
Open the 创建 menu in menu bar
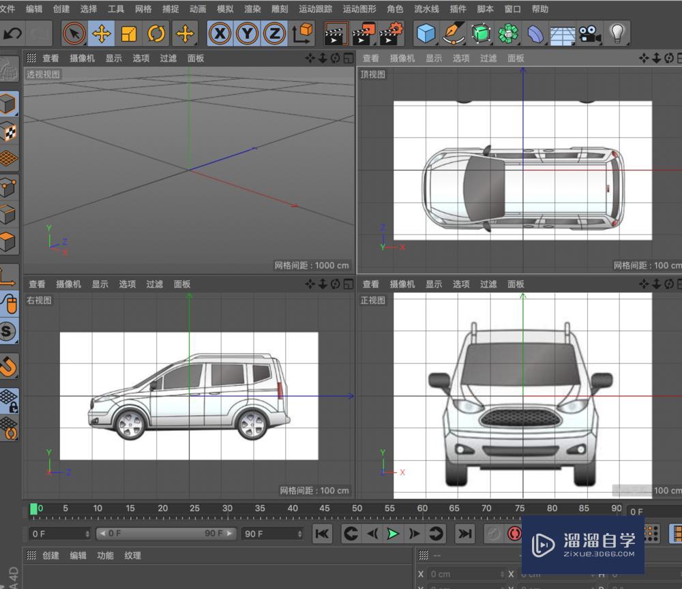coord(61,9)
